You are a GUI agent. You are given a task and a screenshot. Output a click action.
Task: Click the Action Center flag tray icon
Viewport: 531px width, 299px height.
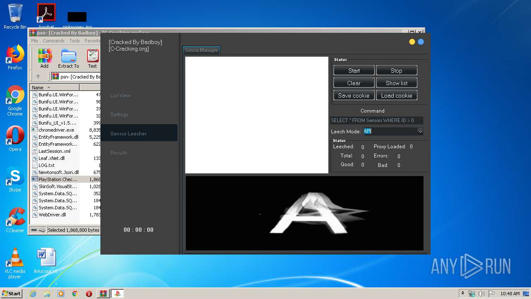point(491,294)
